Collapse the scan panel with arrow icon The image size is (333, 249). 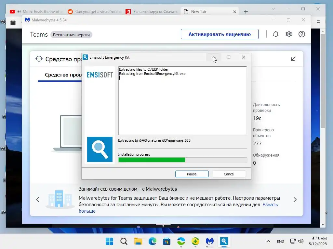coord(293,59)
